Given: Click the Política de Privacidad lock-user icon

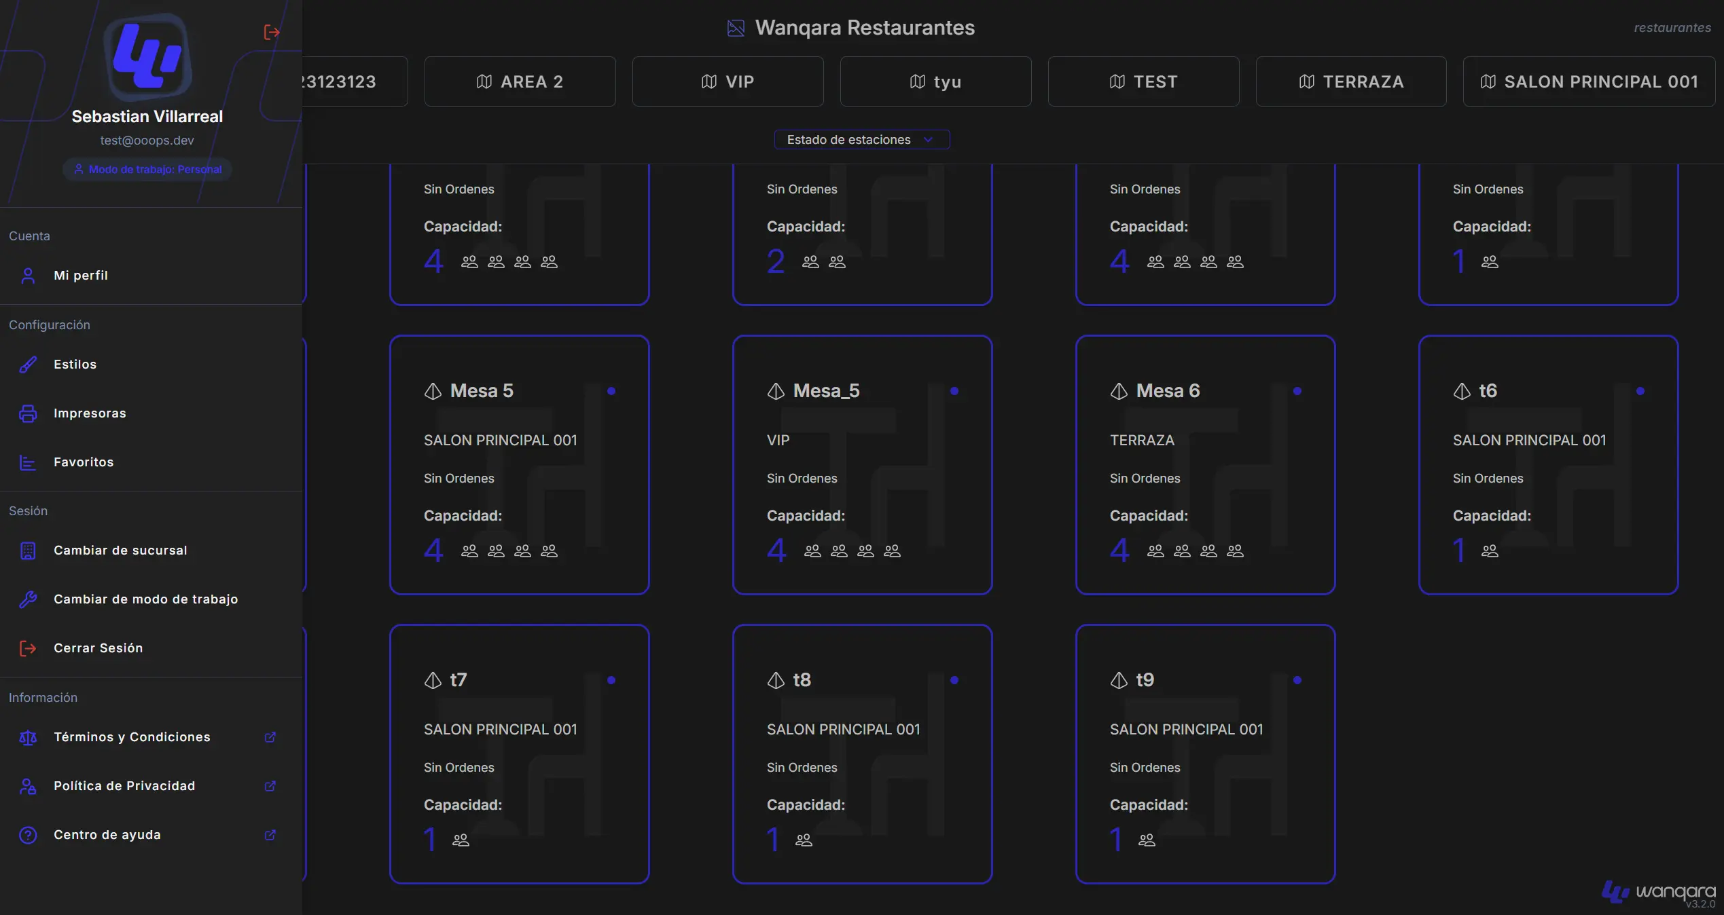Looking at the screenshot, I should pyautogui.click(x=28, y=786).
